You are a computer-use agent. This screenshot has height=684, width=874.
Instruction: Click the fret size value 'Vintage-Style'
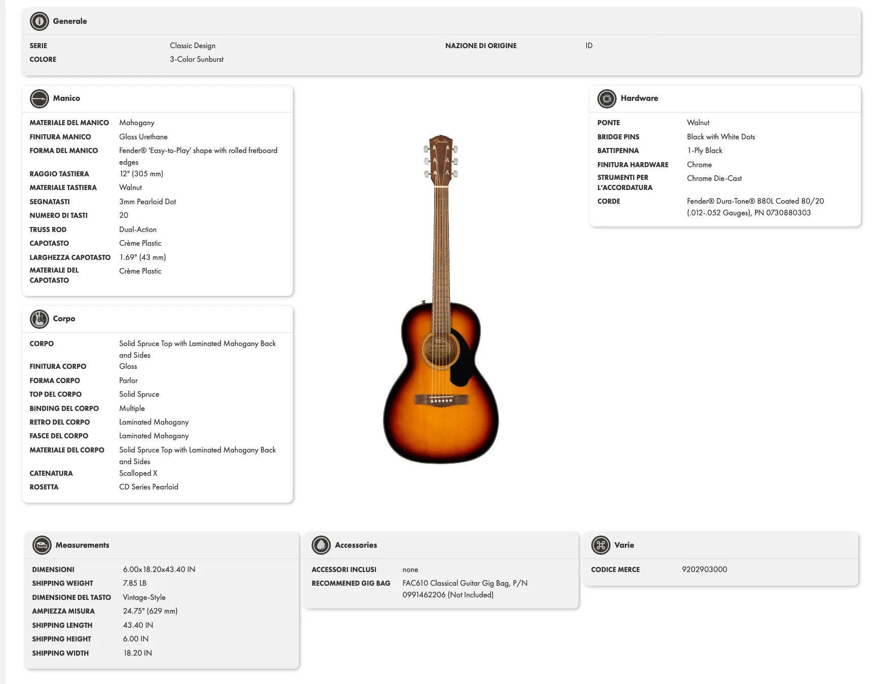tap(144, 597)
